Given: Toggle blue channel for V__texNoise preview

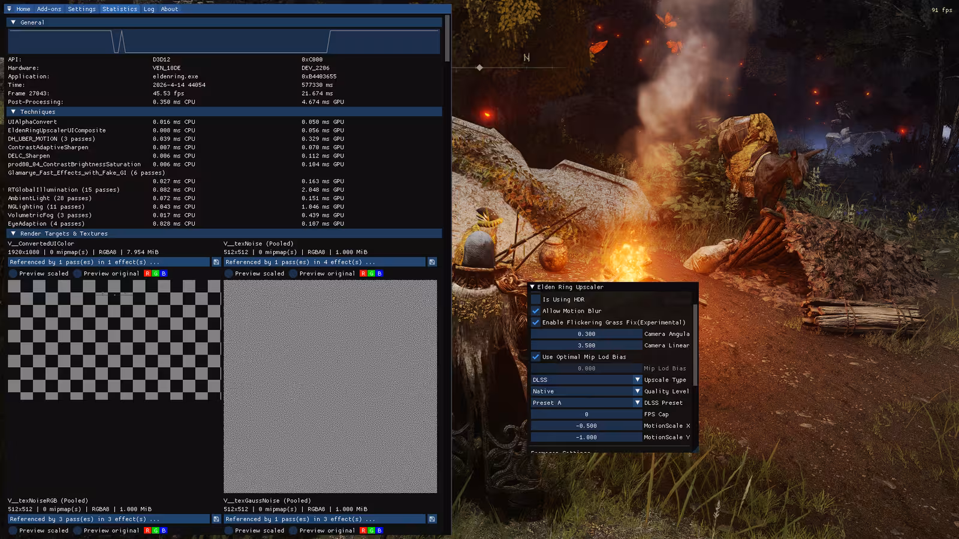Looking at the screenshot, I should pos(379,273).
